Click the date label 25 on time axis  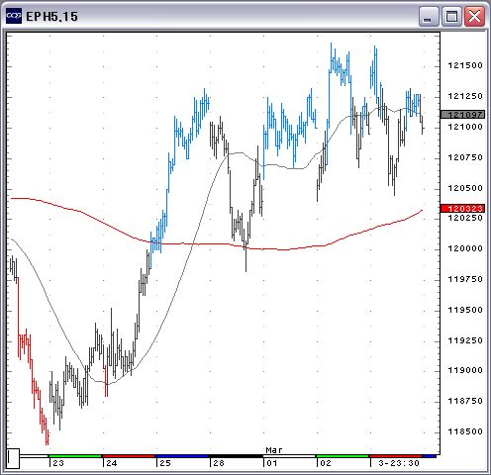(x=165, y=463)
